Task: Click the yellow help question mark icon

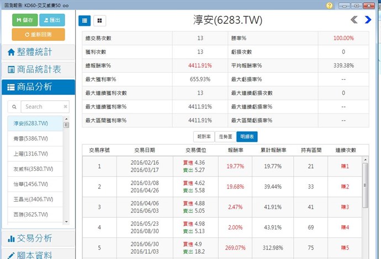Action: point(330,5)
